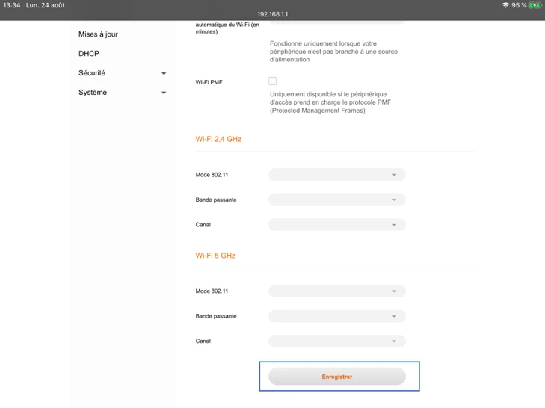
Task: Save settings with the Enregistrer button
Action: [337, 377]
